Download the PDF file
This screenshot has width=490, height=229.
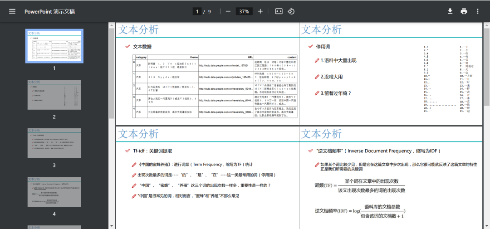pyautogui.click(x=450, y=11)
